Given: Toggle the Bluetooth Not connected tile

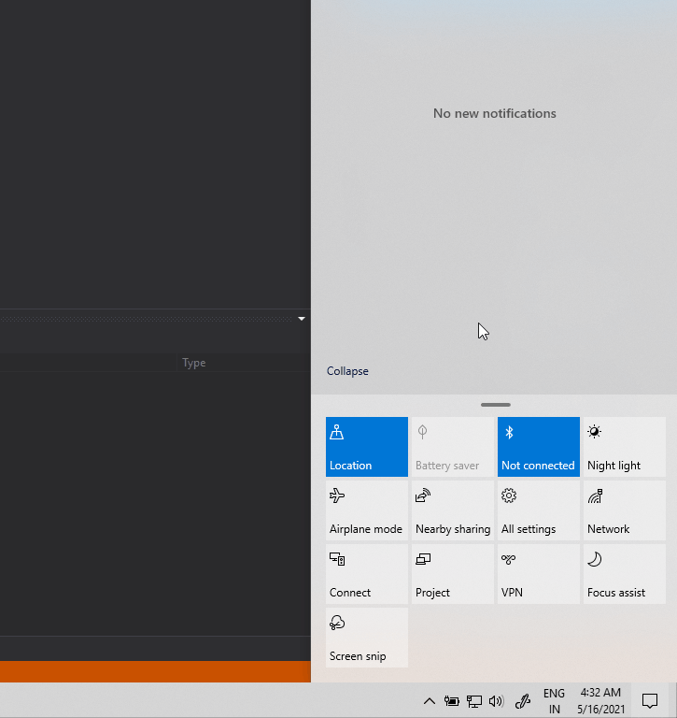Looking at the screenshot, I should 538,447.
